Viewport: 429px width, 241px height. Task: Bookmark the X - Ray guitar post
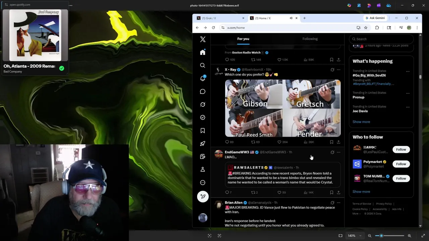click(331, 142)
